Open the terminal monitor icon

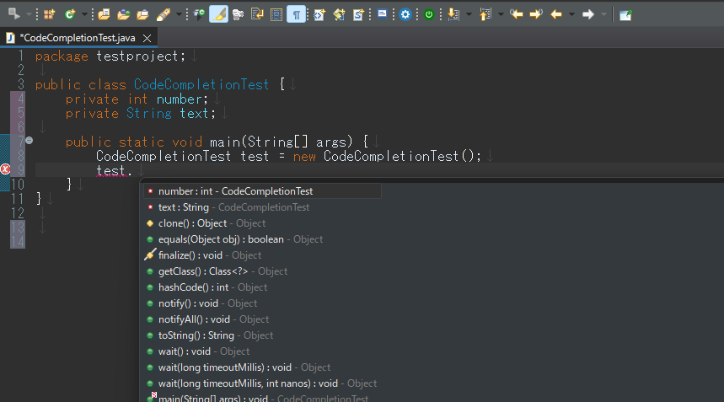(382, 14)
